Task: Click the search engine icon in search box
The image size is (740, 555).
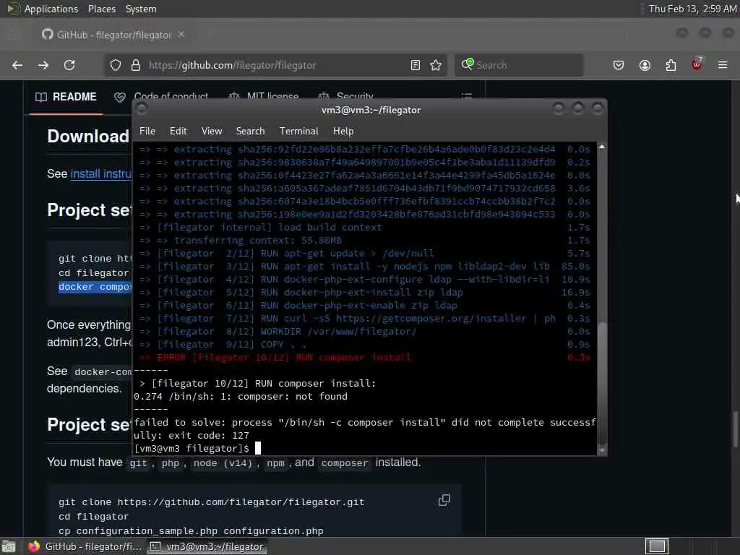Action: 468,64
